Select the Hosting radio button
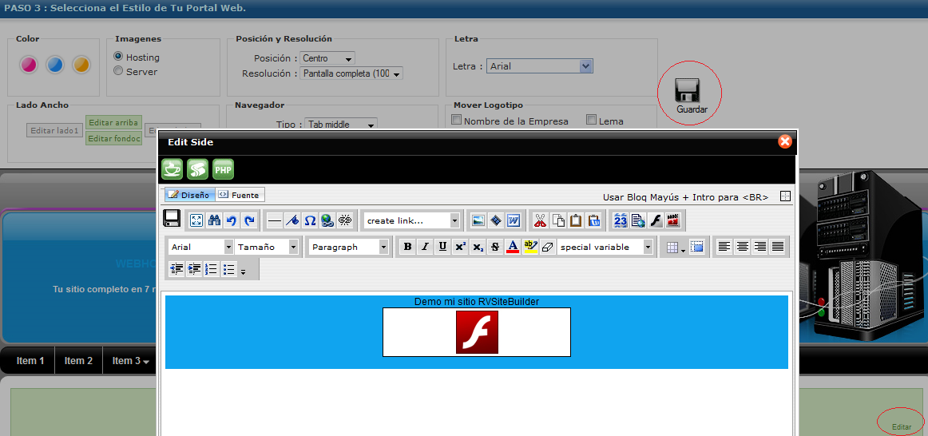The height and width of the screenshot is (436, 928). tap(118, 57)
